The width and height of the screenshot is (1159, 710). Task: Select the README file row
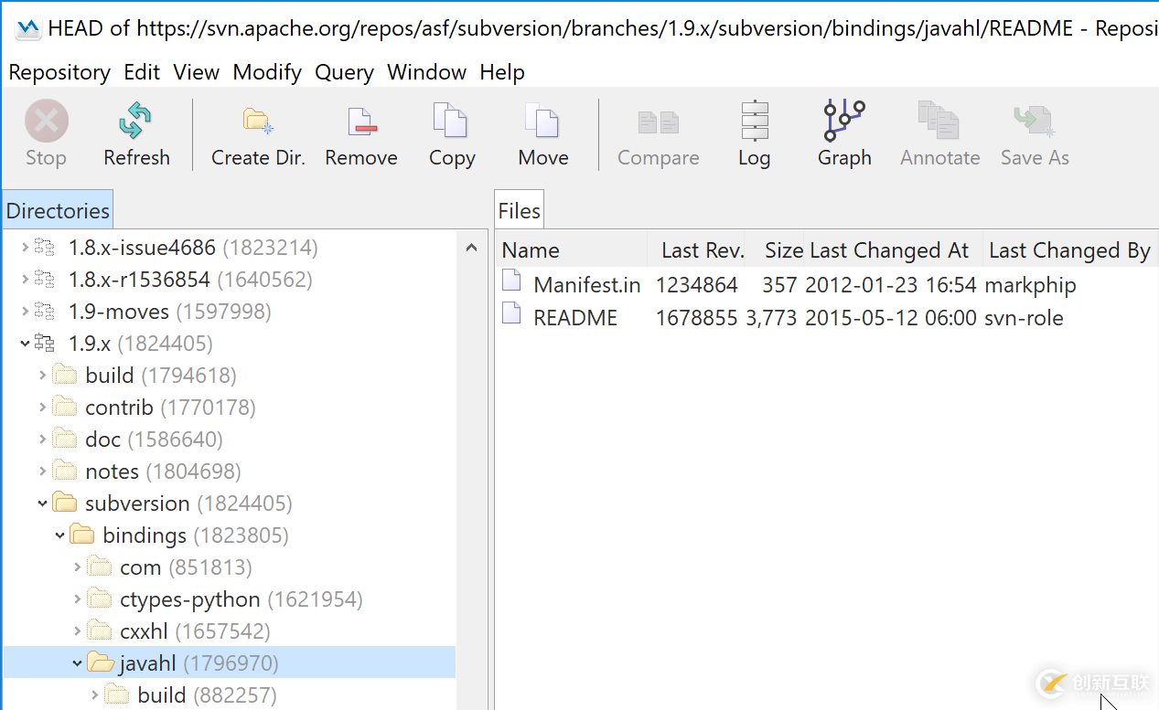pos(827,318)
